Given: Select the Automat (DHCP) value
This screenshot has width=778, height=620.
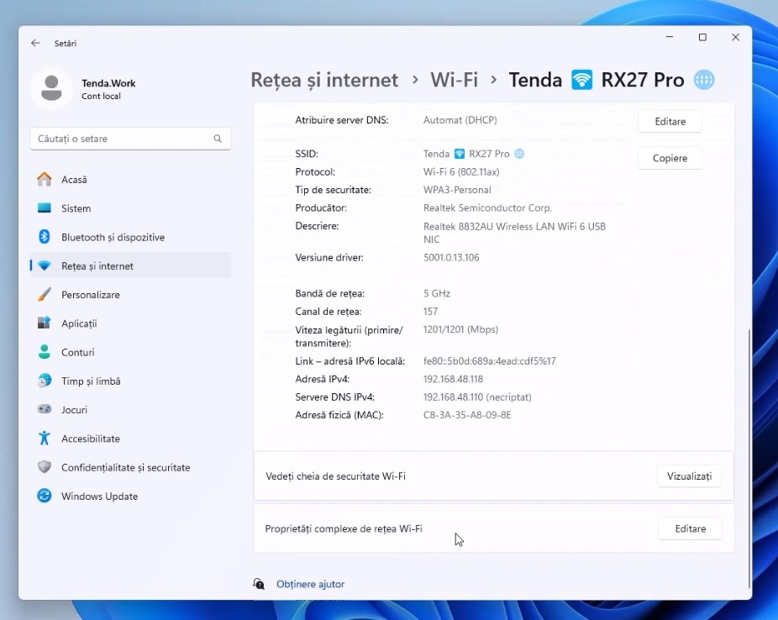Looking at the screenshot, I should (460, 120).
